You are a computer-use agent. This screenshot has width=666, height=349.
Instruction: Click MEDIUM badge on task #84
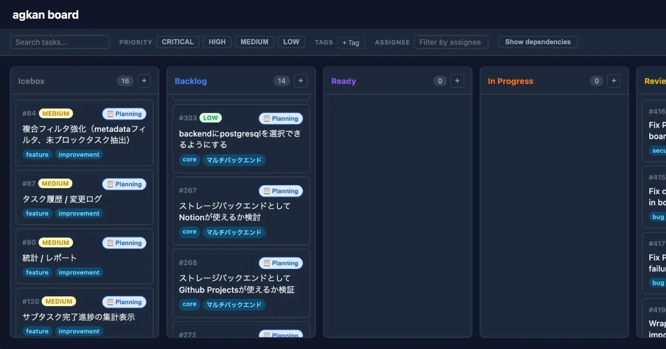point(56,114)
